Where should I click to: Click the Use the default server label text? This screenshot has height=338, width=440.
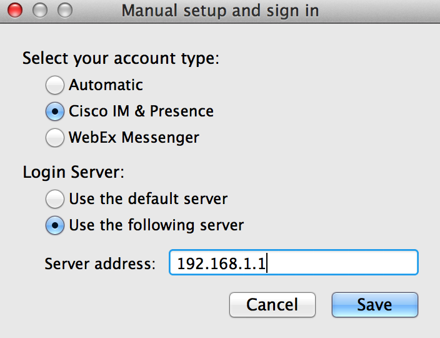148,198
